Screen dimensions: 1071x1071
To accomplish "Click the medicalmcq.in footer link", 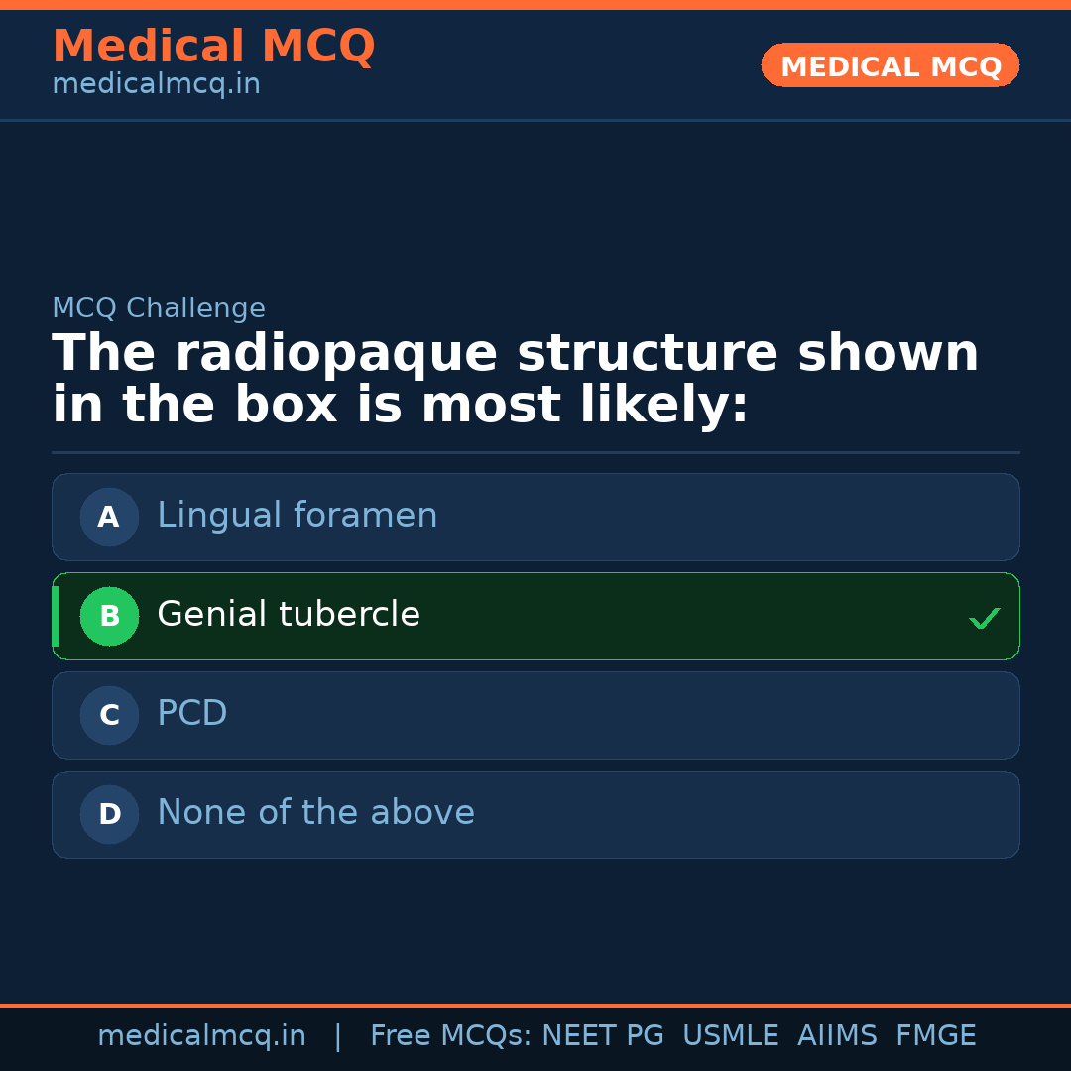I will click(202, 1035).
